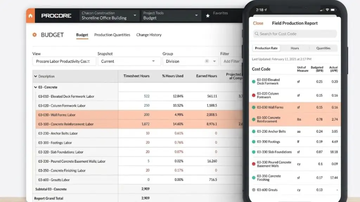Click the Cost Code header on phone
The height and width of the screenshot is (202, 360).
click(261, 69)
